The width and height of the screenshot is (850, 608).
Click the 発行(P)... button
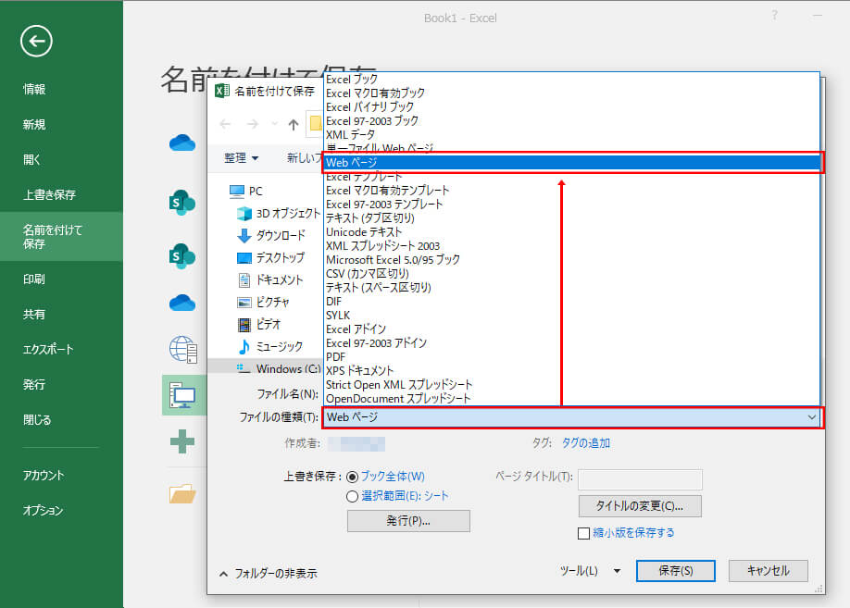coord(408,521)
